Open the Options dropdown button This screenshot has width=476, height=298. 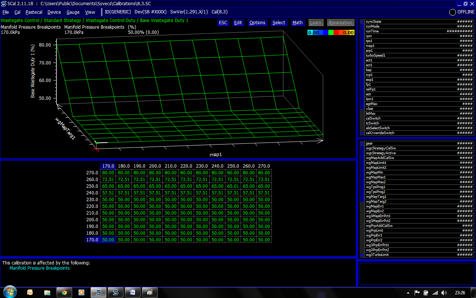(257, 23)
